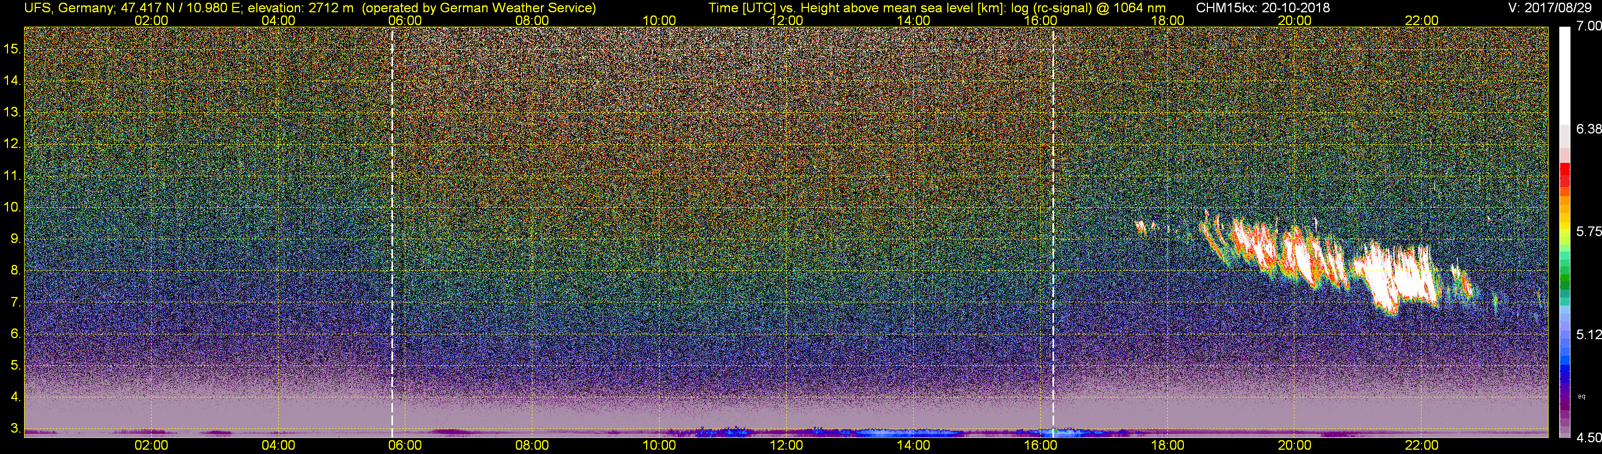
Task: Click the top axis time label 20:00
Action: [x=1295, y=20]
